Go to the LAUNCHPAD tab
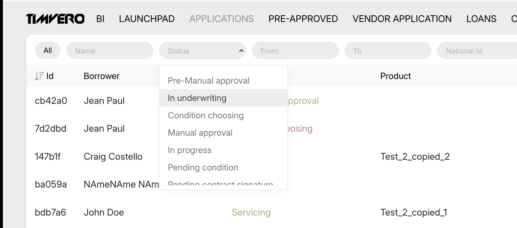The height and width of the screenshot is (228, 517). (x=147, y=19)
